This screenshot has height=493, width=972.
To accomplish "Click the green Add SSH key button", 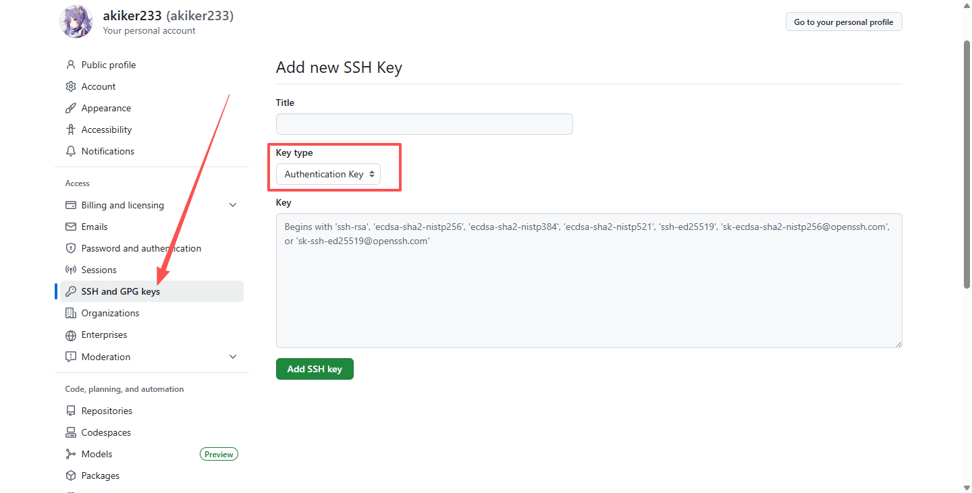I will (315, 369).
